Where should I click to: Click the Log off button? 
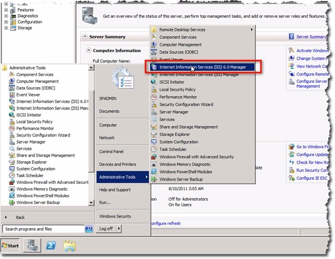[x=106, y=229]
